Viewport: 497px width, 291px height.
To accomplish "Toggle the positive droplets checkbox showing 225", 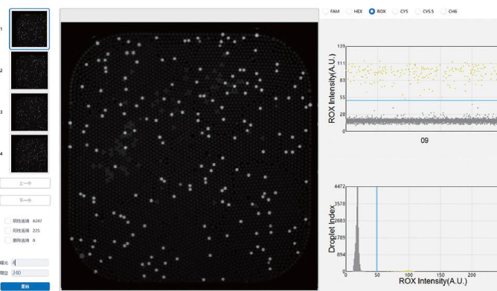I will pos(7,231).
